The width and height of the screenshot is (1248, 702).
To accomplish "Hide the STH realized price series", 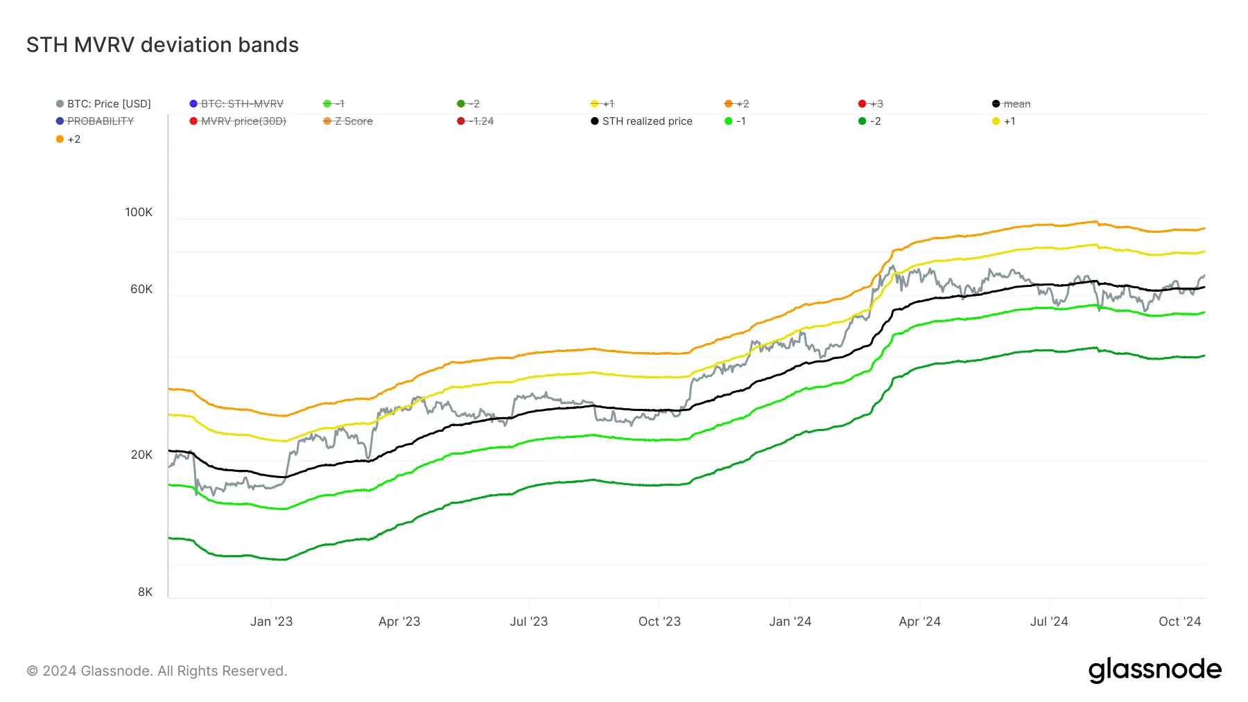I will pos(641,121).
